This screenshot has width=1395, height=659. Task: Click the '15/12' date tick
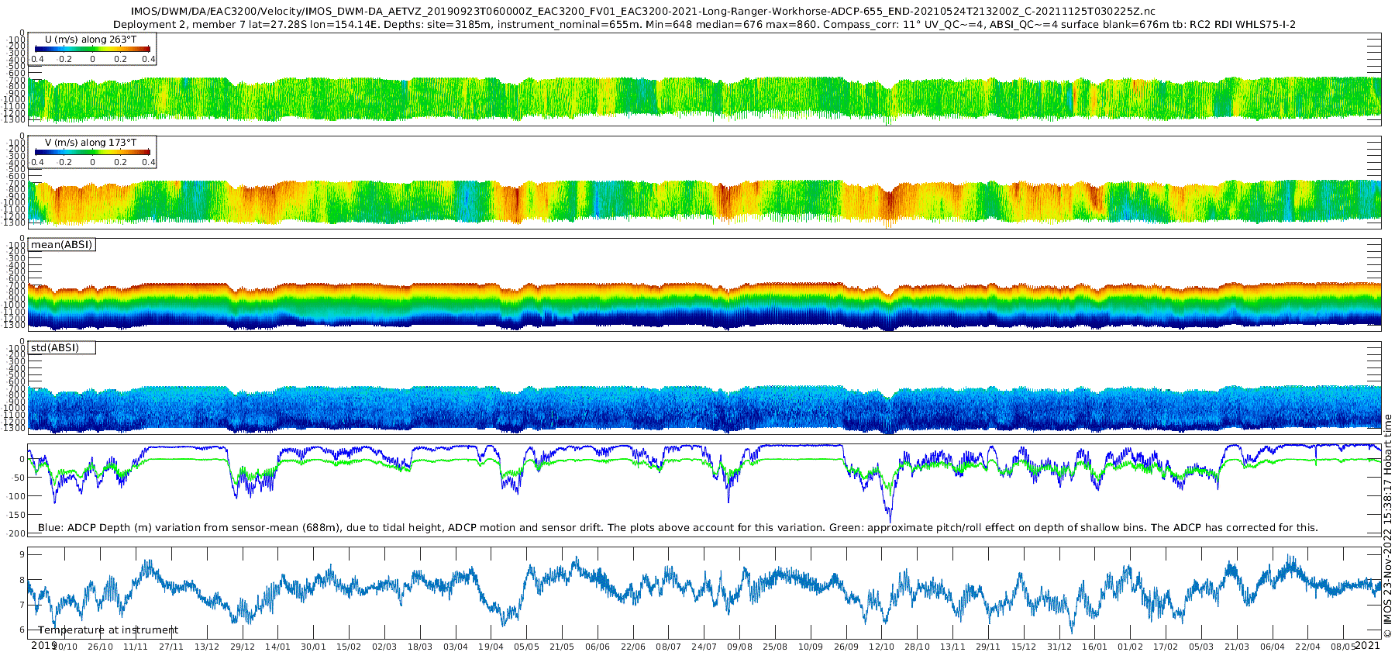1024,647
